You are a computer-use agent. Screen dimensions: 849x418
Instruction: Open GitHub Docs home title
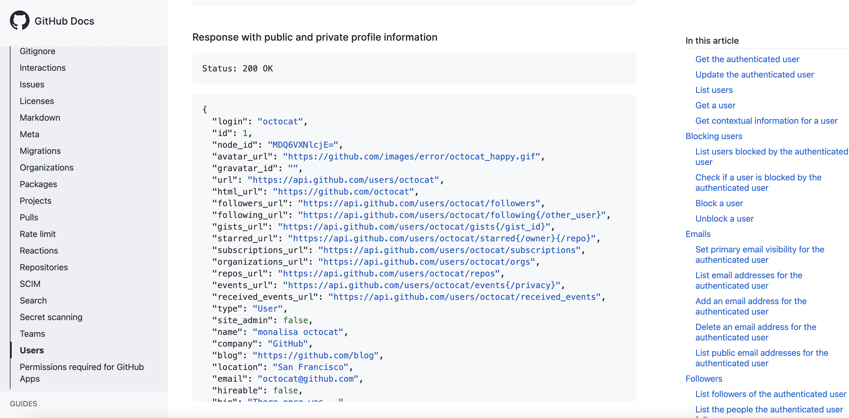point(64,21)
